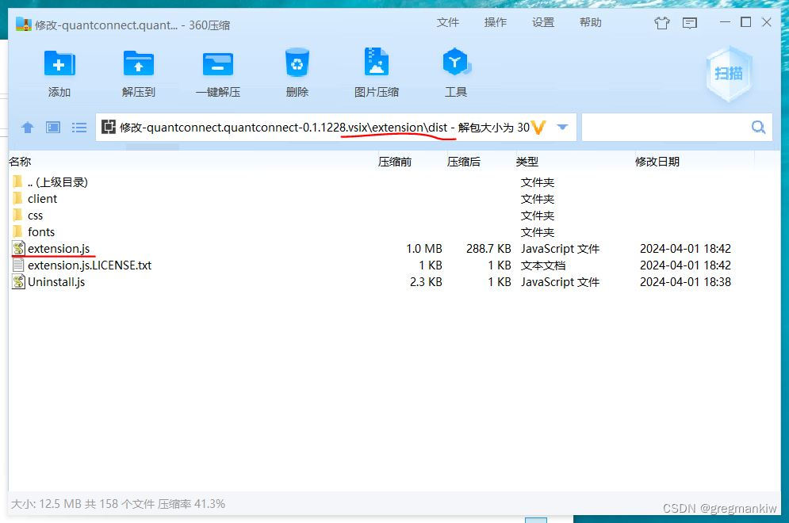Click the 2024-04-01 18:38 date cell

(685, 281)
